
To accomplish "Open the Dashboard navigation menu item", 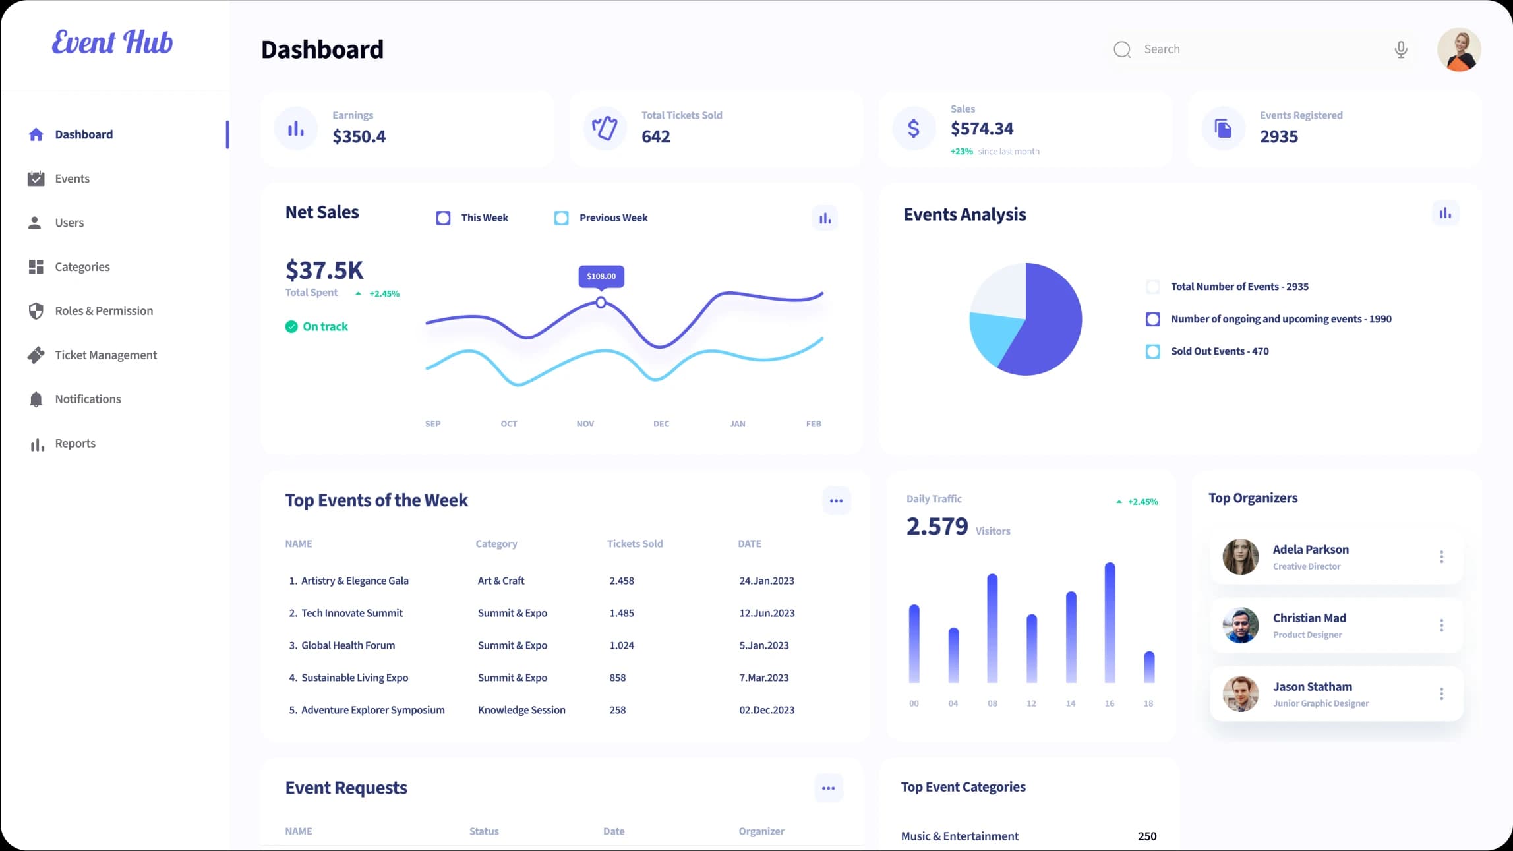I will [x=83, y=133].
